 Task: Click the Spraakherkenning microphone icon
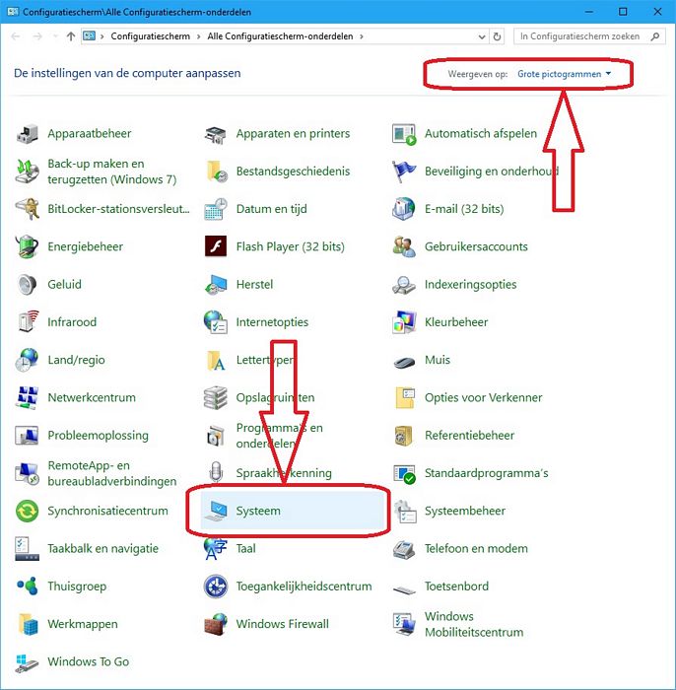[216, 472]
